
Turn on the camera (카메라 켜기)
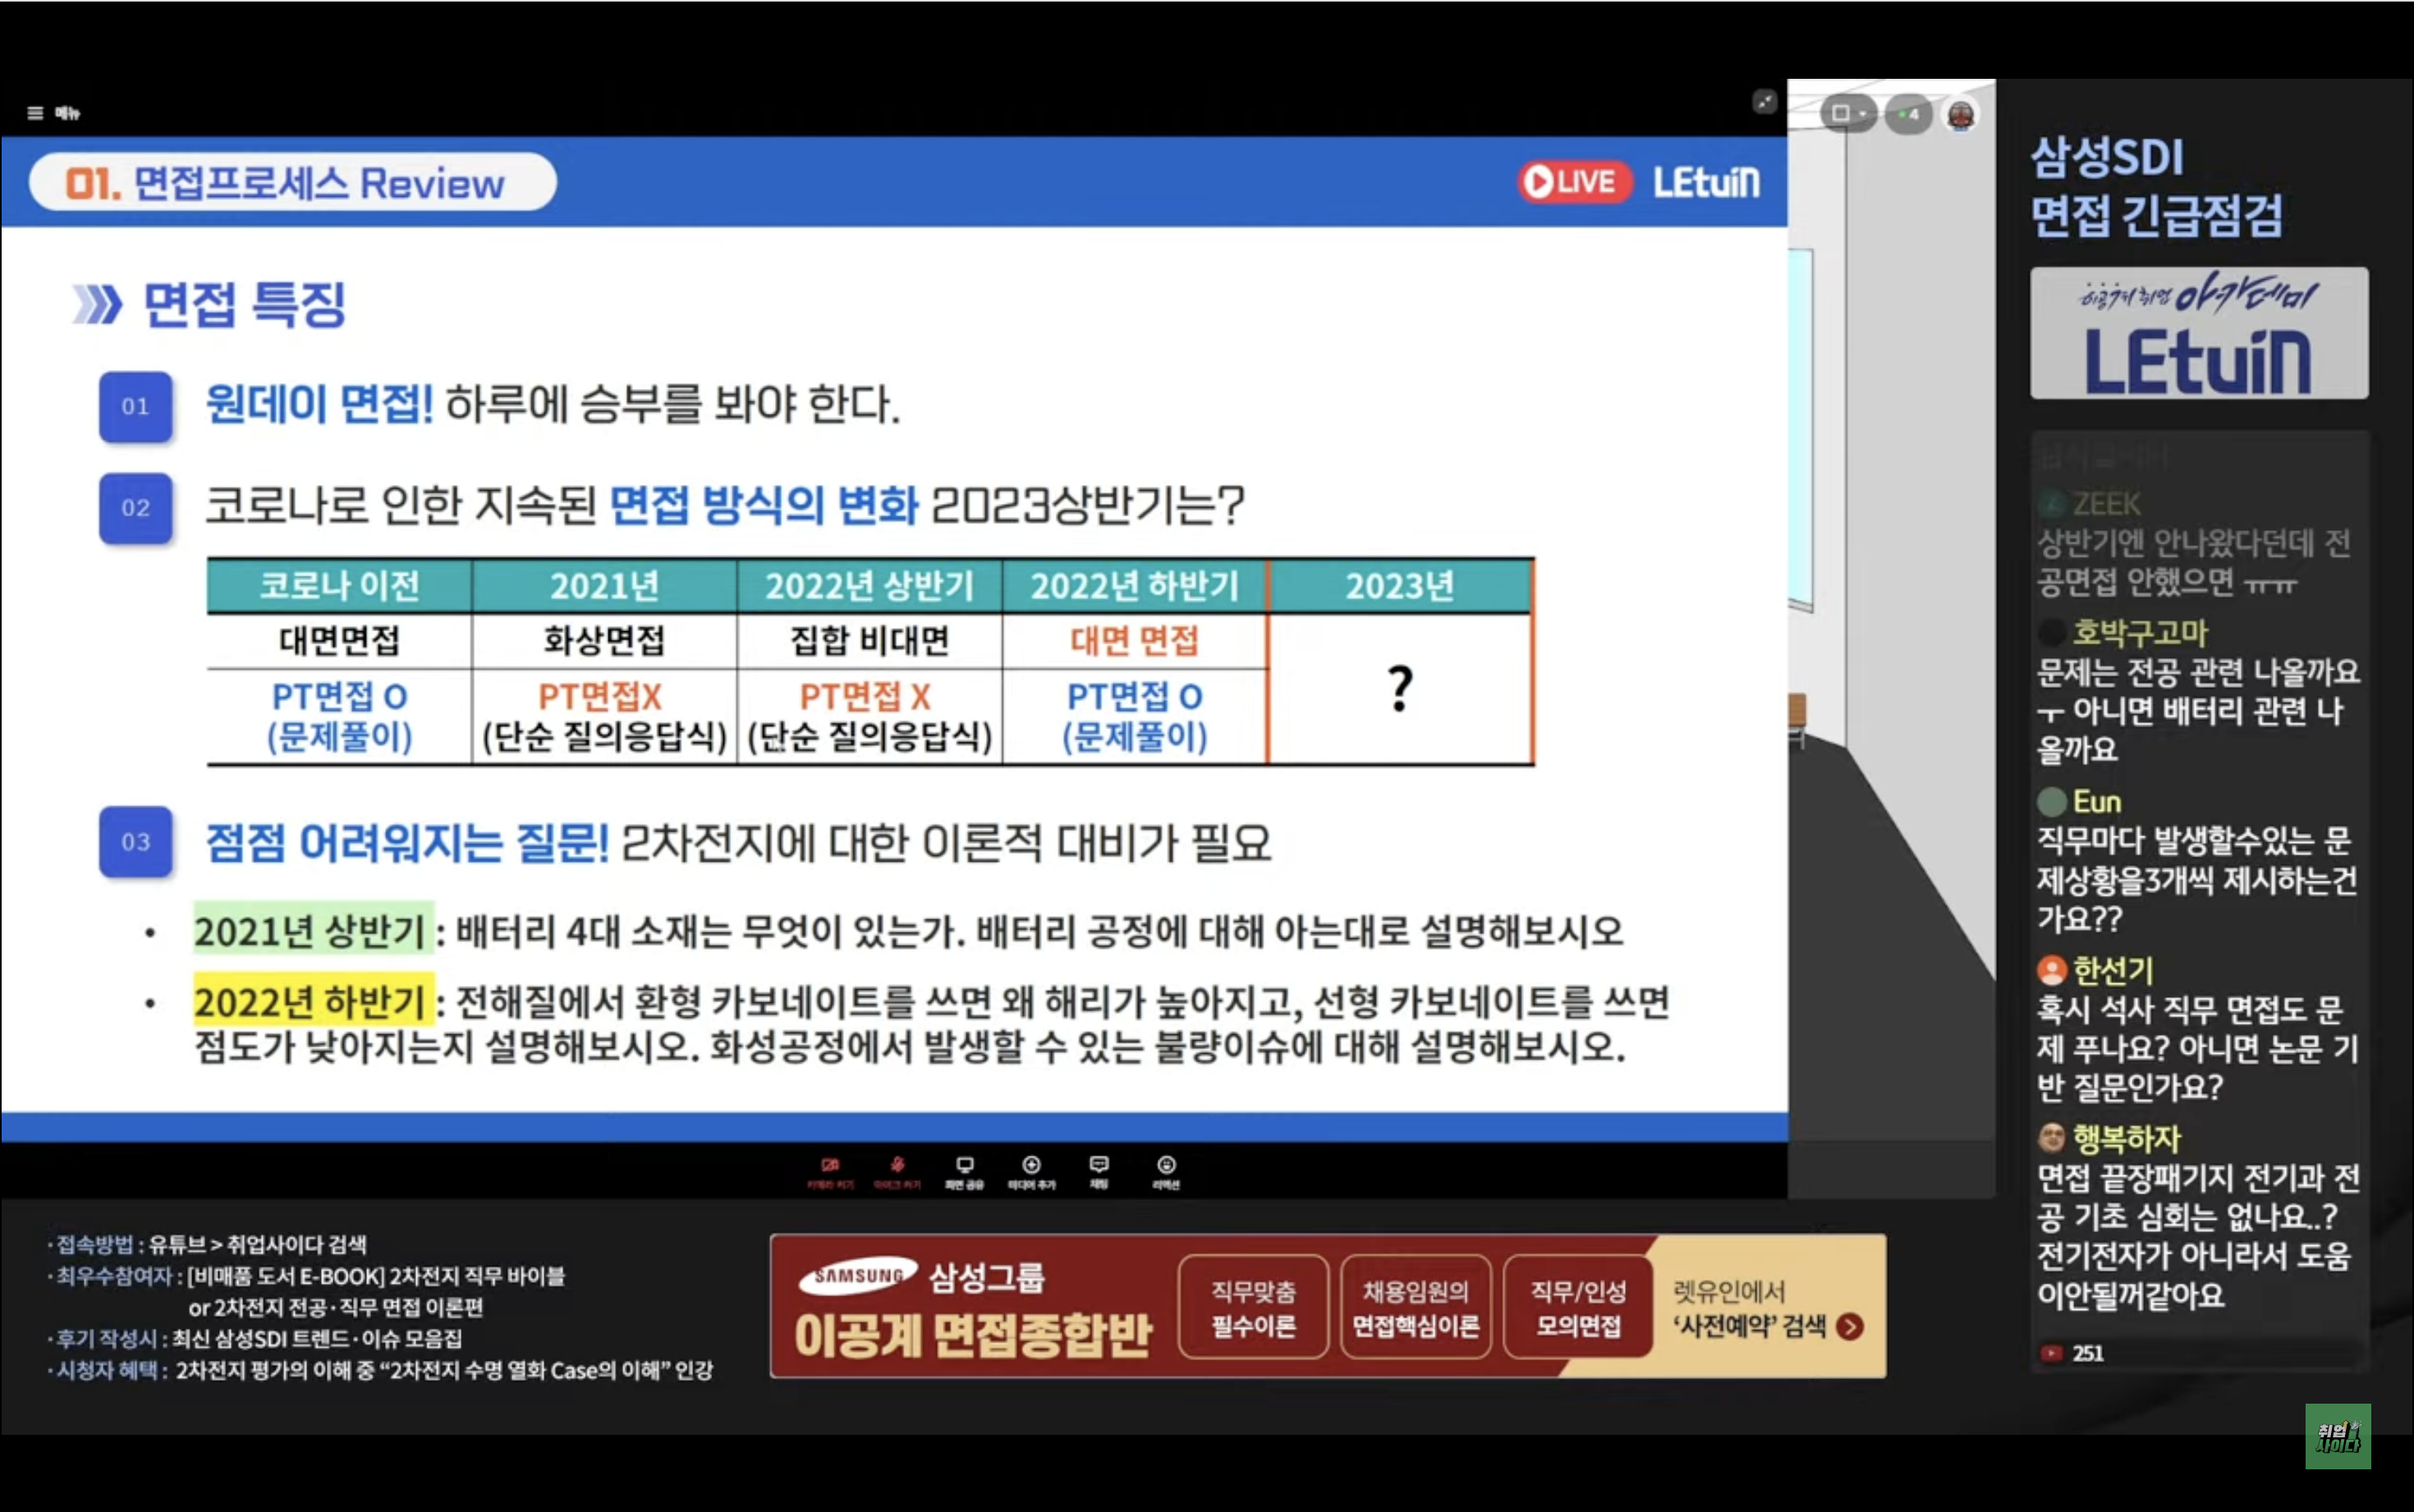tap(830, 1170)
